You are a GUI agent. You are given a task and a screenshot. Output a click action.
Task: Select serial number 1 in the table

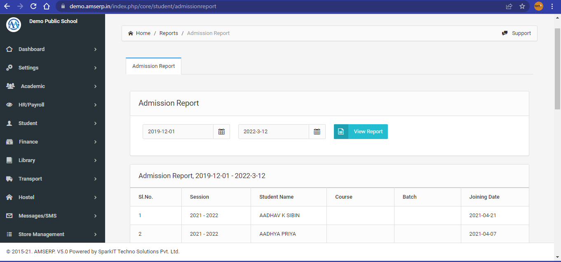tap(140, 215)
